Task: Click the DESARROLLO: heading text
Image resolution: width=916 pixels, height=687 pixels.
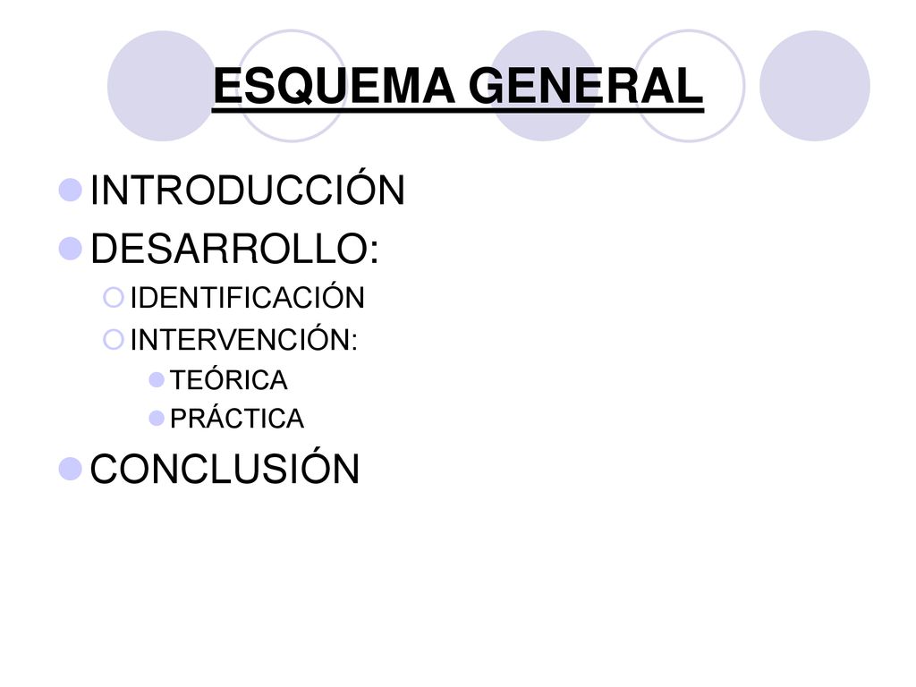Action: [235, 249]
